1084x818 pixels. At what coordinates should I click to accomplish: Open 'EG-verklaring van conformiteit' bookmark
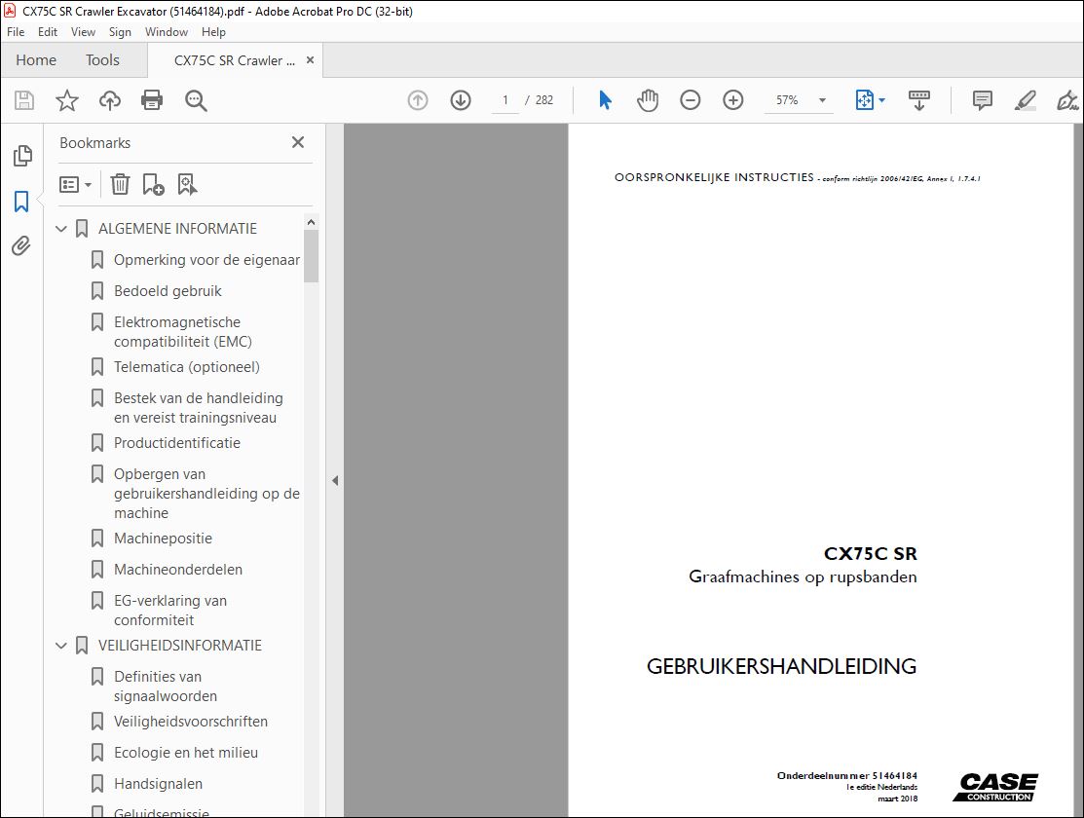click(170, 611)
